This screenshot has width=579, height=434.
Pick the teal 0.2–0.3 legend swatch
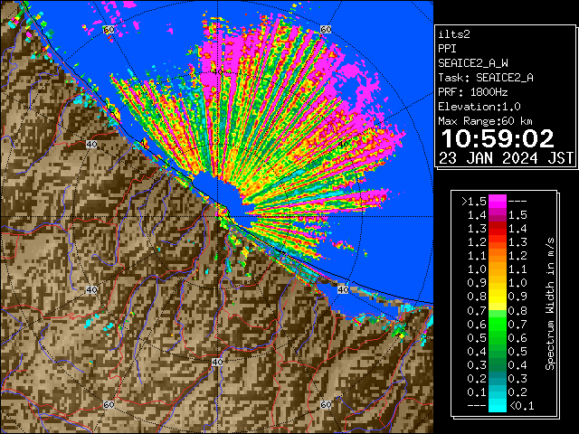click(x=498, y=378)
